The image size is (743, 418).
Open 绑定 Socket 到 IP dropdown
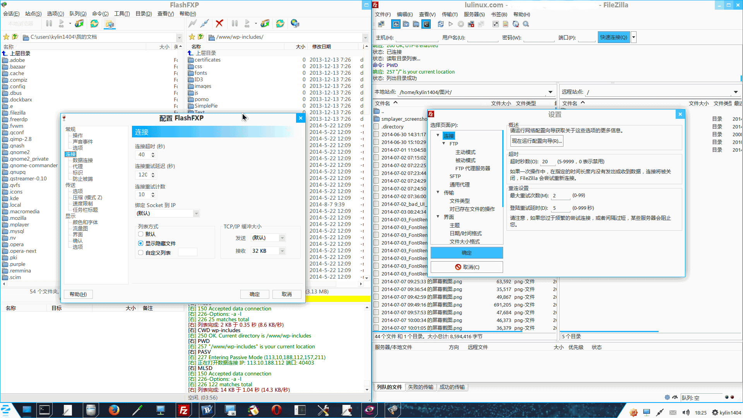(x=196, y=213)
